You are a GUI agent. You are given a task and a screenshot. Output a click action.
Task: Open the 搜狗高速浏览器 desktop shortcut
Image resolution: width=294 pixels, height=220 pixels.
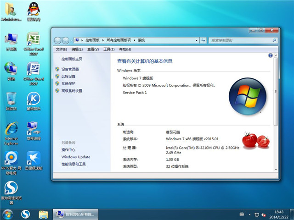point(11,193)
